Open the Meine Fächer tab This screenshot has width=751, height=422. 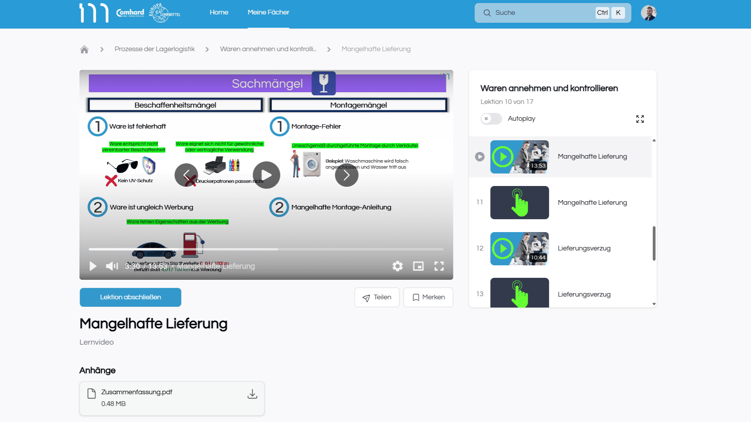268,13
